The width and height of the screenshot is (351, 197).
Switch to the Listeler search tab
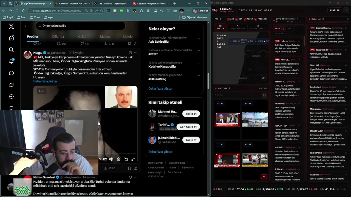[128, 36]
